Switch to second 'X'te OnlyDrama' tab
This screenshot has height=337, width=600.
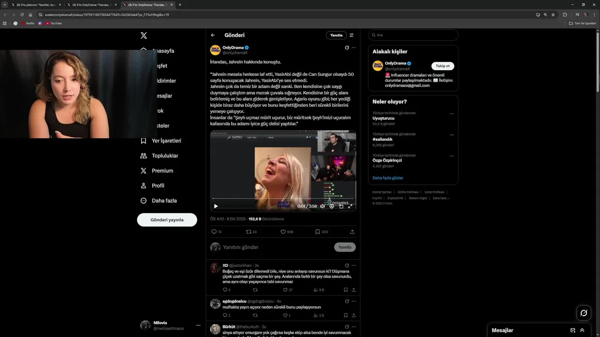pos(91,5)
